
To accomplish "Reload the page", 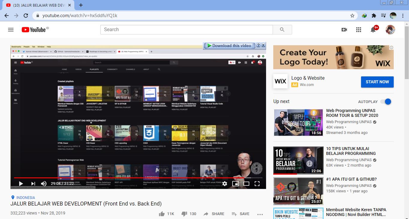I will tap(26, 16).
